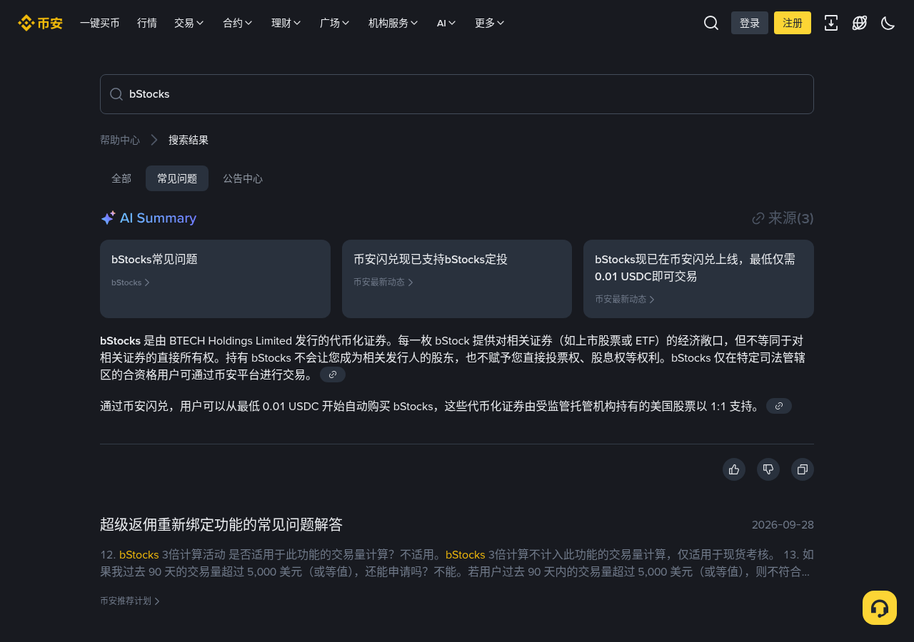Screen dimensions: 914x642
Task: Open the 超级返佣重新绑定功能的常见问题解答 article
Action: point(221,525)
